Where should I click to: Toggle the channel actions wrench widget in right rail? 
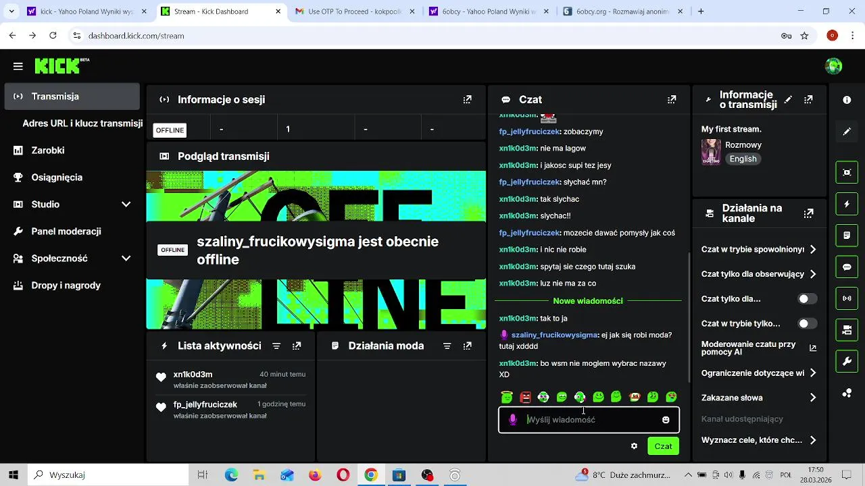[847, 362]
